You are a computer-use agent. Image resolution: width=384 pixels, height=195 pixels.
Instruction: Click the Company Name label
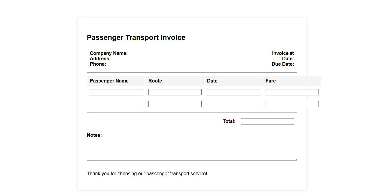pyautogui.click(x=109, y=53)
